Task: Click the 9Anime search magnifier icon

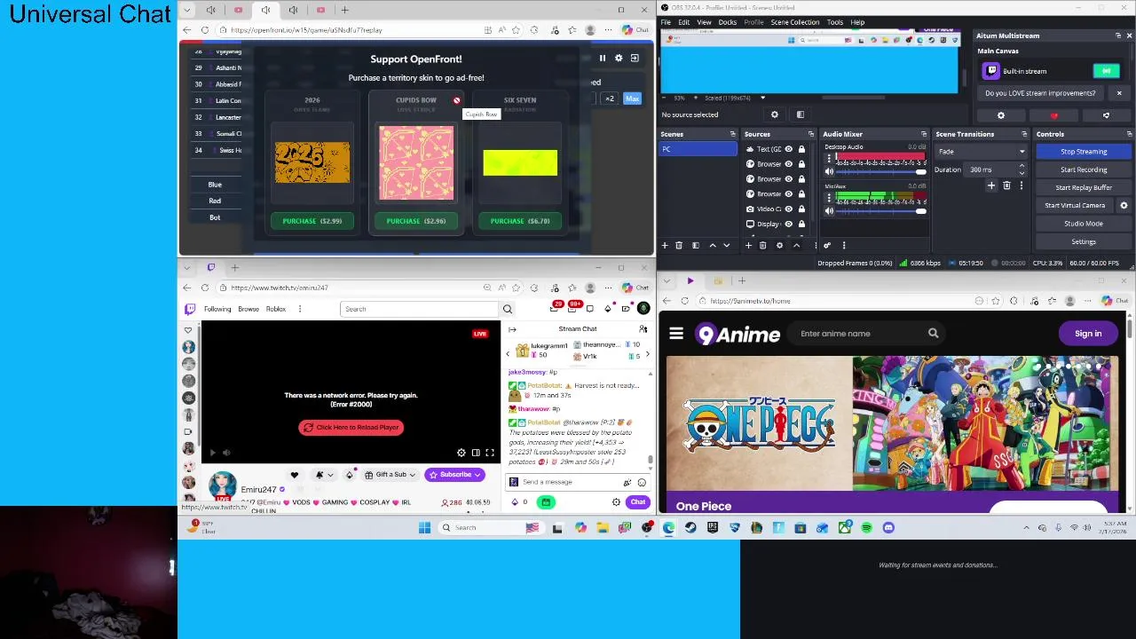Action: pos(933,334)
